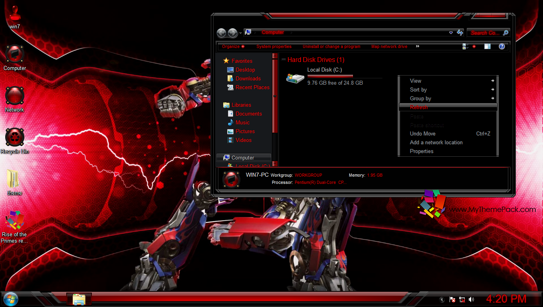
Task: Open Documents library
Action: click(244, 114)
